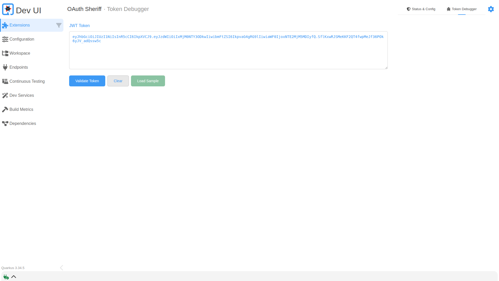This screenshot has height=281, width=499.
Task: Click the green connection status plug icon
Action: [6, 277]
